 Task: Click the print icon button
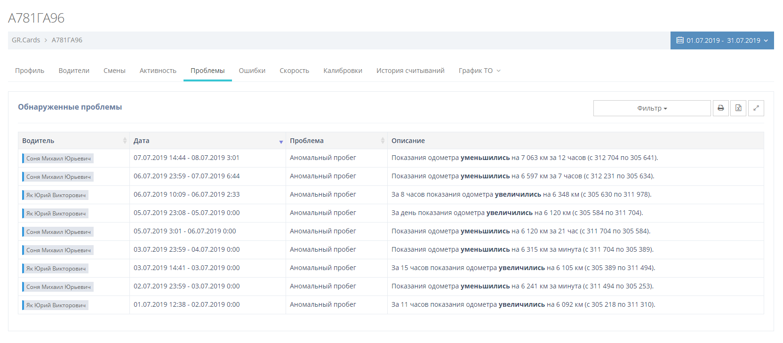(720, 108)
